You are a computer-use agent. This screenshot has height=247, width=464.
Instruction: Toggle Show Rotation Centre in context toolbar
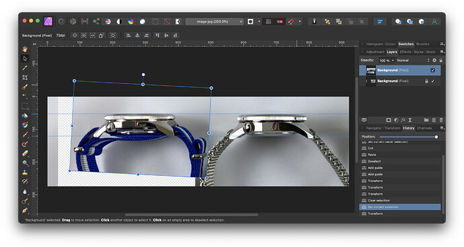(x=75, y=36)
